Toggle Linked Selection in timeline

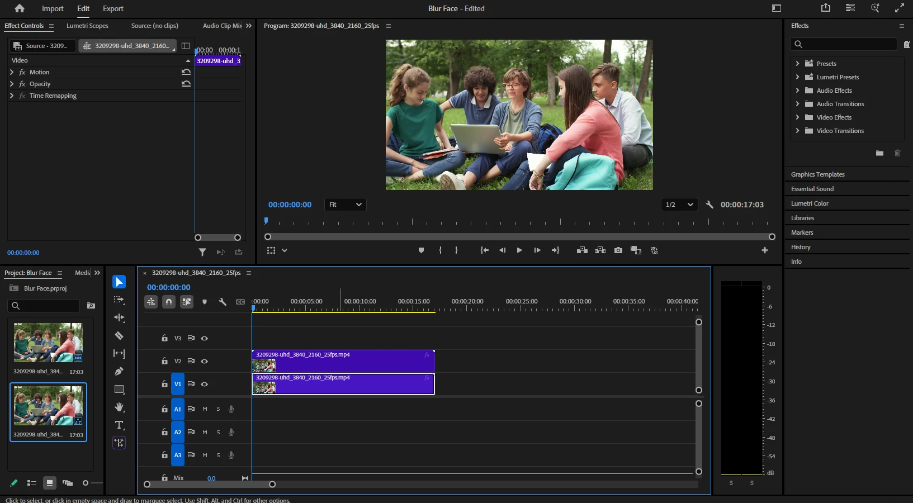187,302
